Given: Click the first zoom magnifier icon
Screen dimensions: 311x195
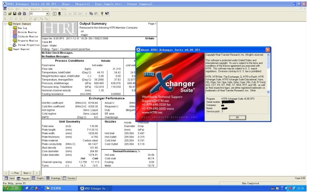Looking at the screenshot, I should [x=41, y=19].
